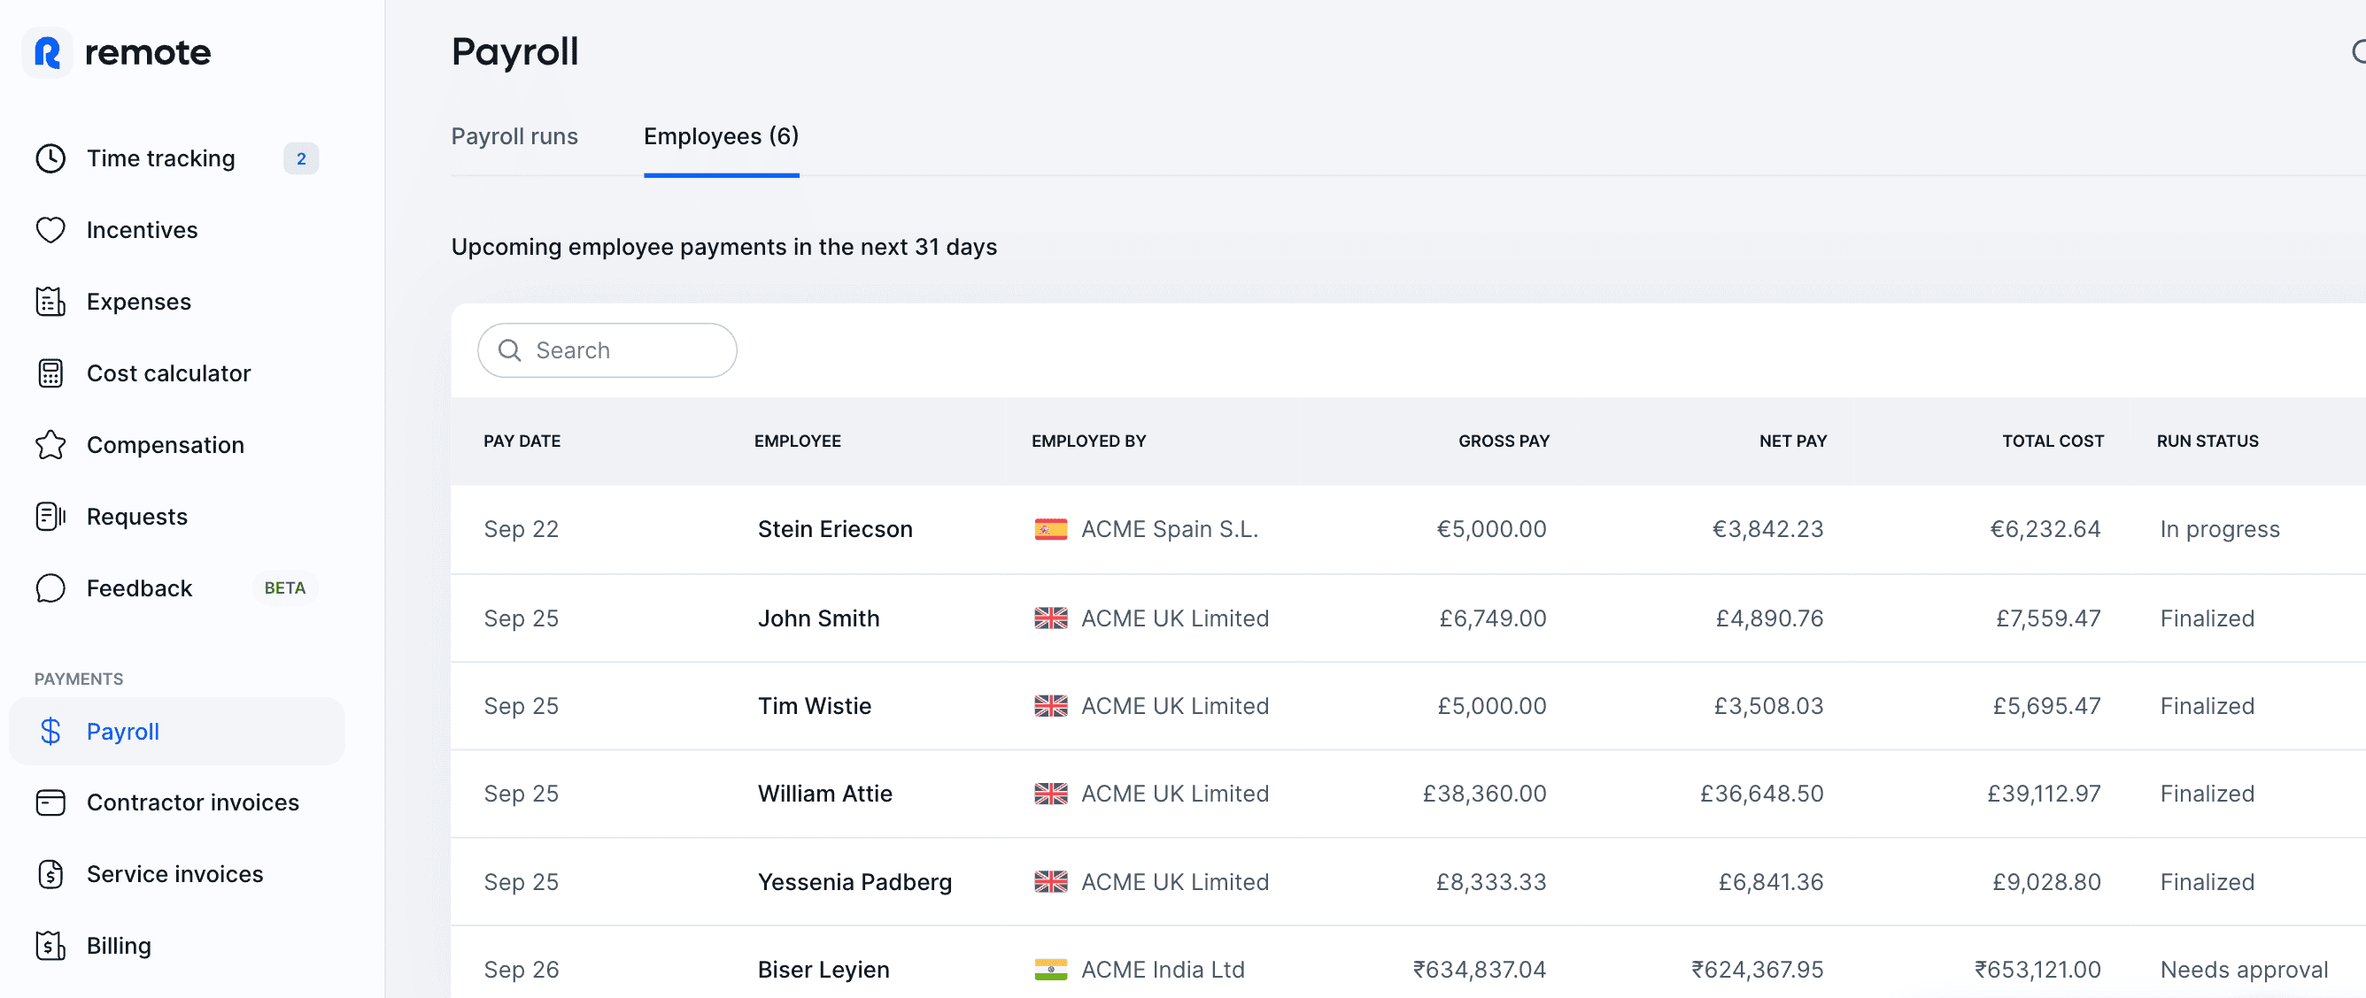
Task: Open Time tracking clock icon
Action: click(50, 157)
